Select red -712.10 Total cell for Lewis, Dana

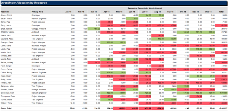tap(221, 46)
